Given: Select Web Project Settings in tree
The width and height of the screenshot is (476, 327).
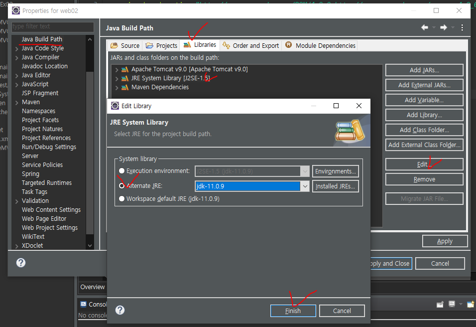Looking at the screenshot, I should point(49,228).
